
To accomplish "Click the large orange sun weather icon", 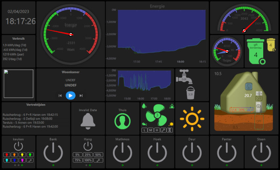I will [x=192, y=119].
